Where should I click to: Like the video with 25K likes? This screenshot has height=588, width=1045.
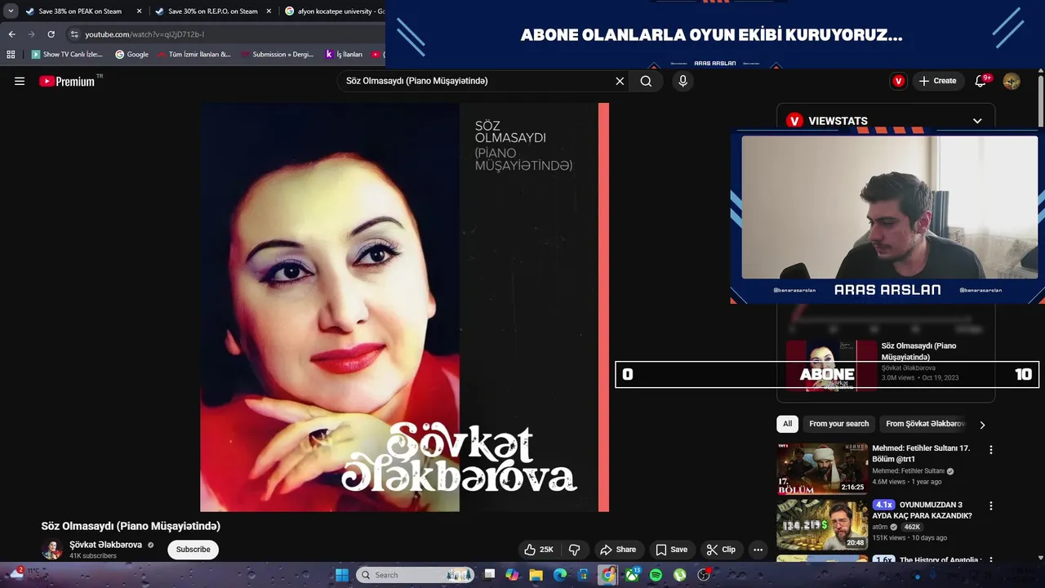click(x=539, y=550)
